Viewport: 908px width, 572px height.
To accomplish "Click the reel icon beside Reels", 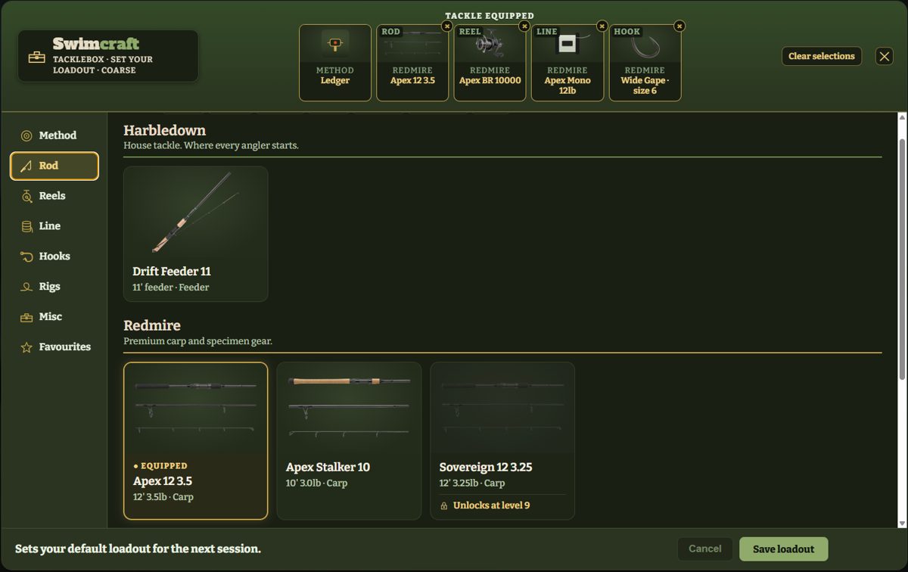I will coord(26,196).
